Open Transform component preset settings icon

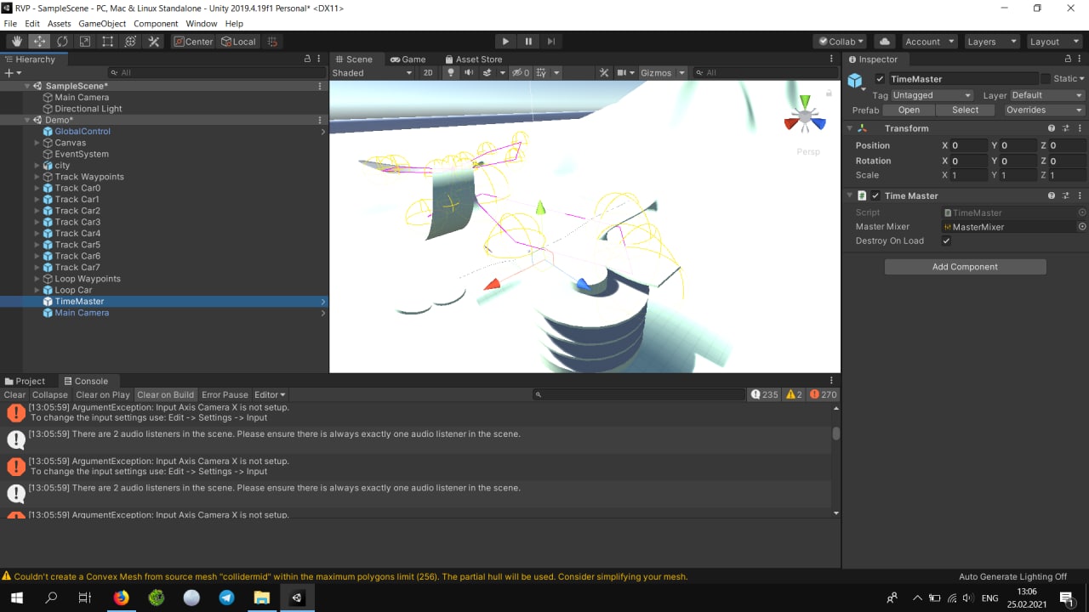1067,128
